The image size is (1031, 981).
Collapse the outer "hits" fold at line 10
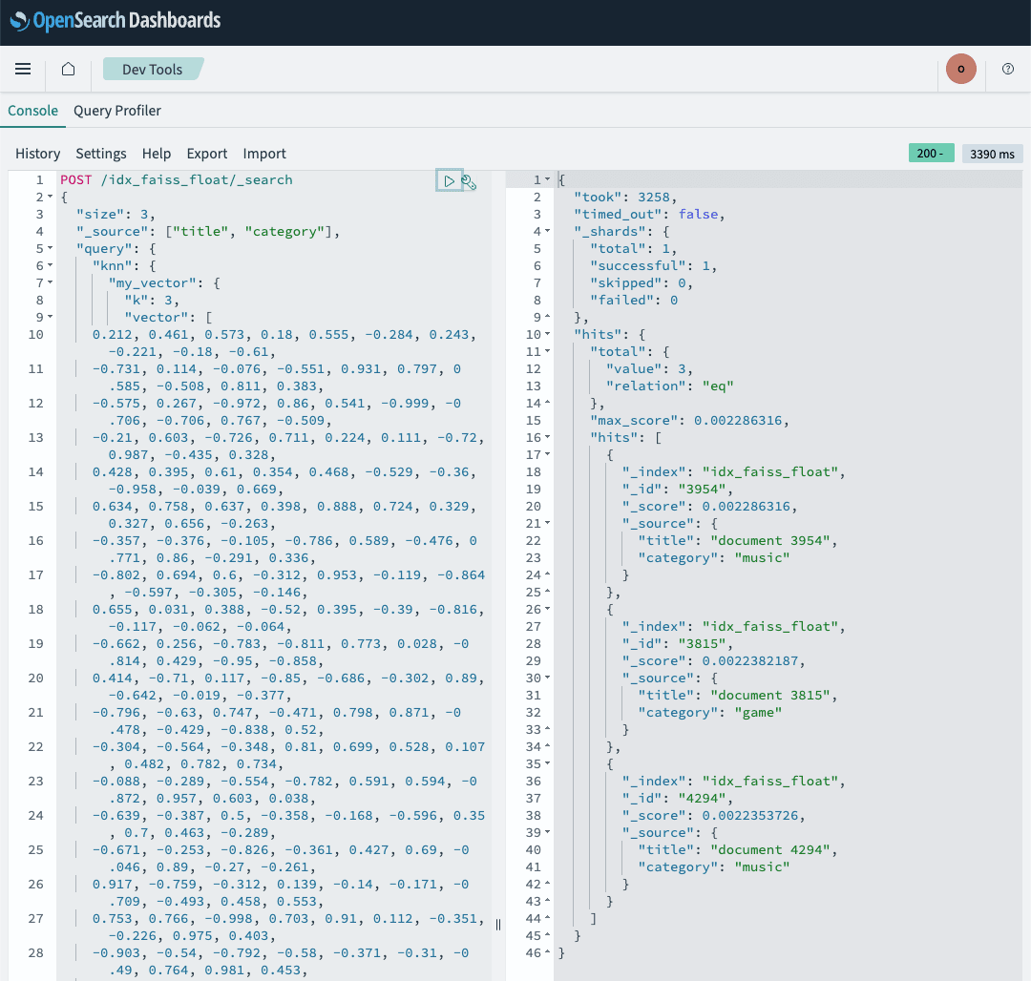tap(548, 334)
